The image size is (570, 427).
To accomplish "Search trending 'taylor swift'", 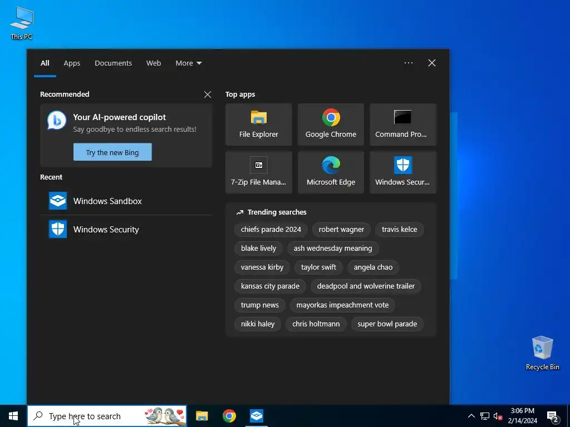I will coord(318,267).
